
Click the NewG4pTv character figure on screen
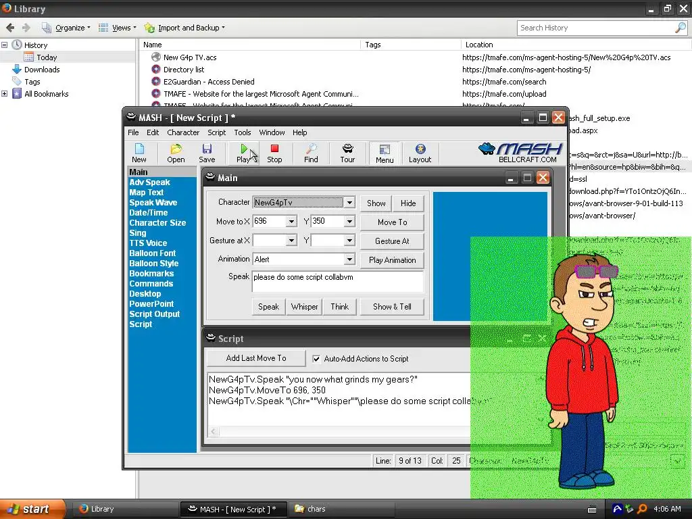coord(585,372)
